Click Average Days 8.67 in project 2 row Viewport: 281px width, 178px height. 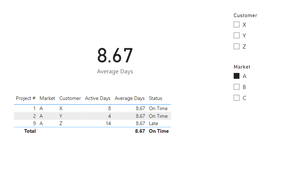[140, 116]
